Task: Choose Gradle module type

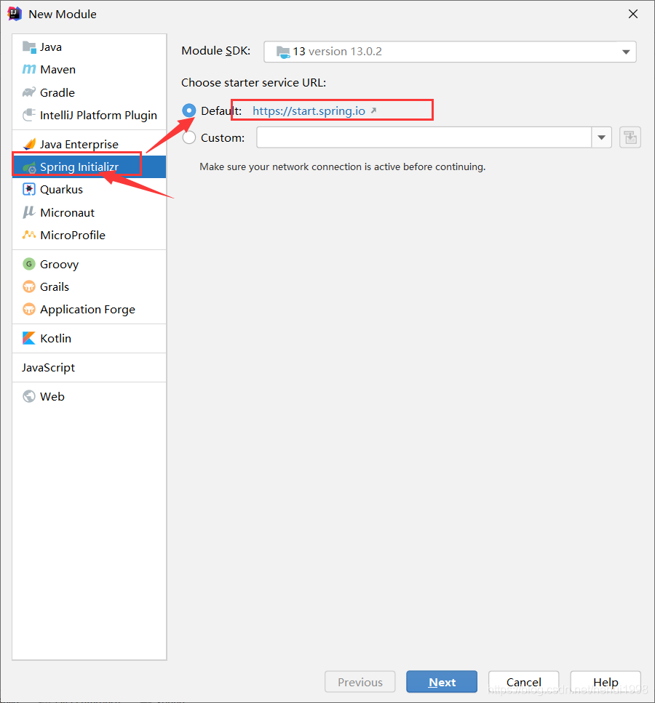Action: point(90,92)
